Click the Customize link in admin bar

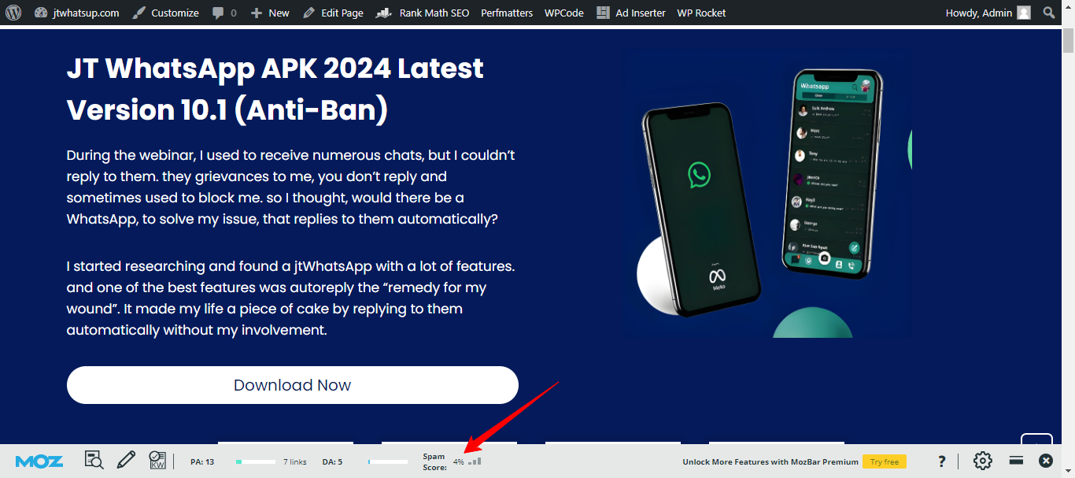click(166, 13)
